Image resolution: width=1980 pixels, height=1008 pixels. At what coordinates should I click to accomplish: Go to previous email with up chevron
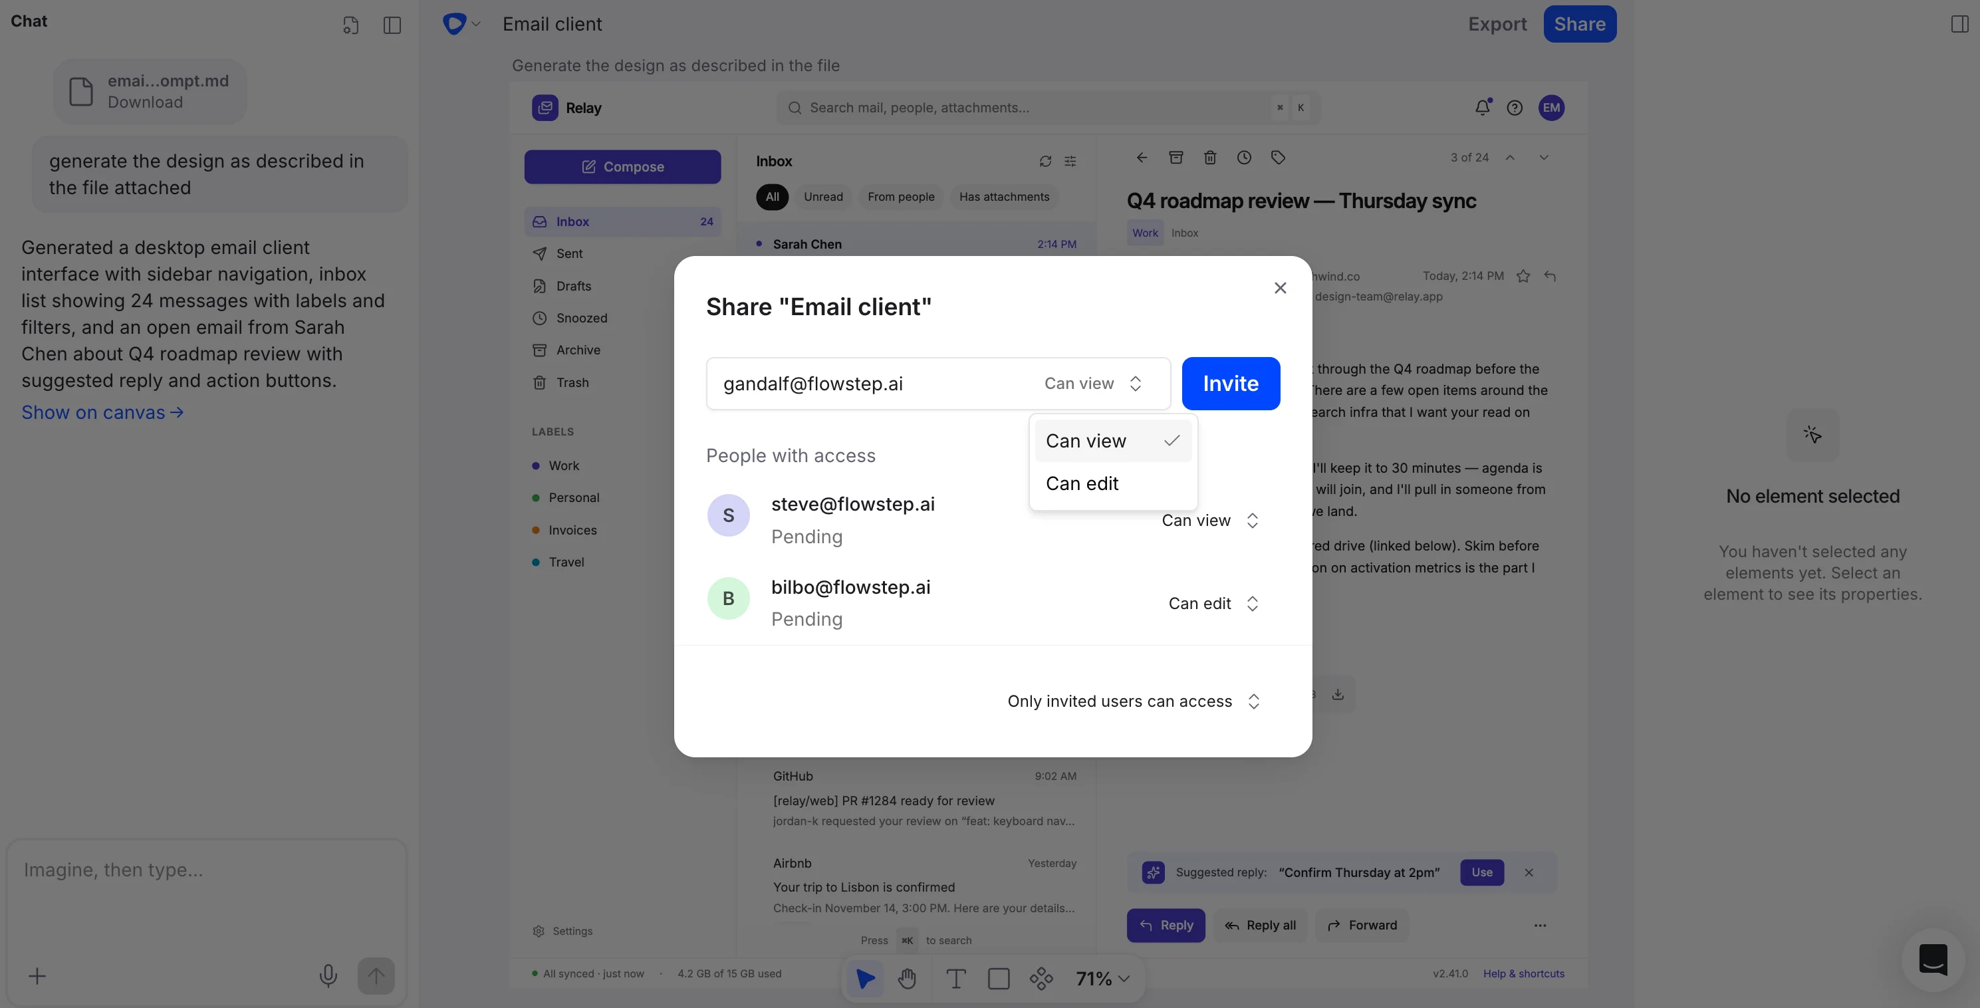click(1511, 158)
